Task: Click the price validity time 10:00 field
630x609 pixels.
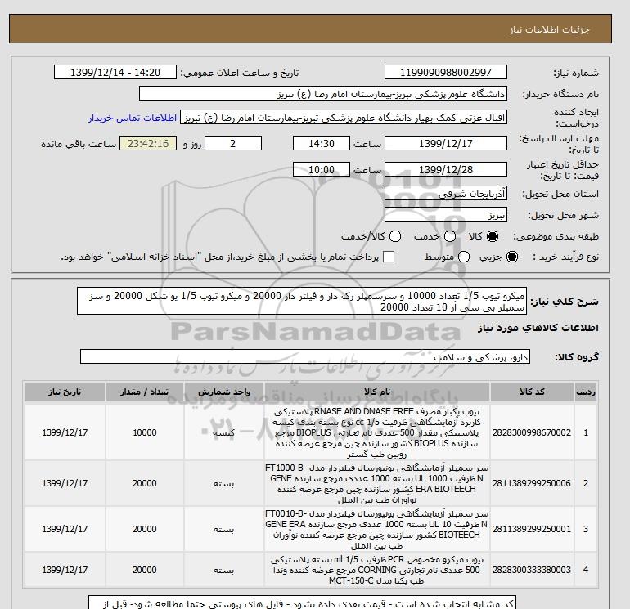Action: [322, 169]
